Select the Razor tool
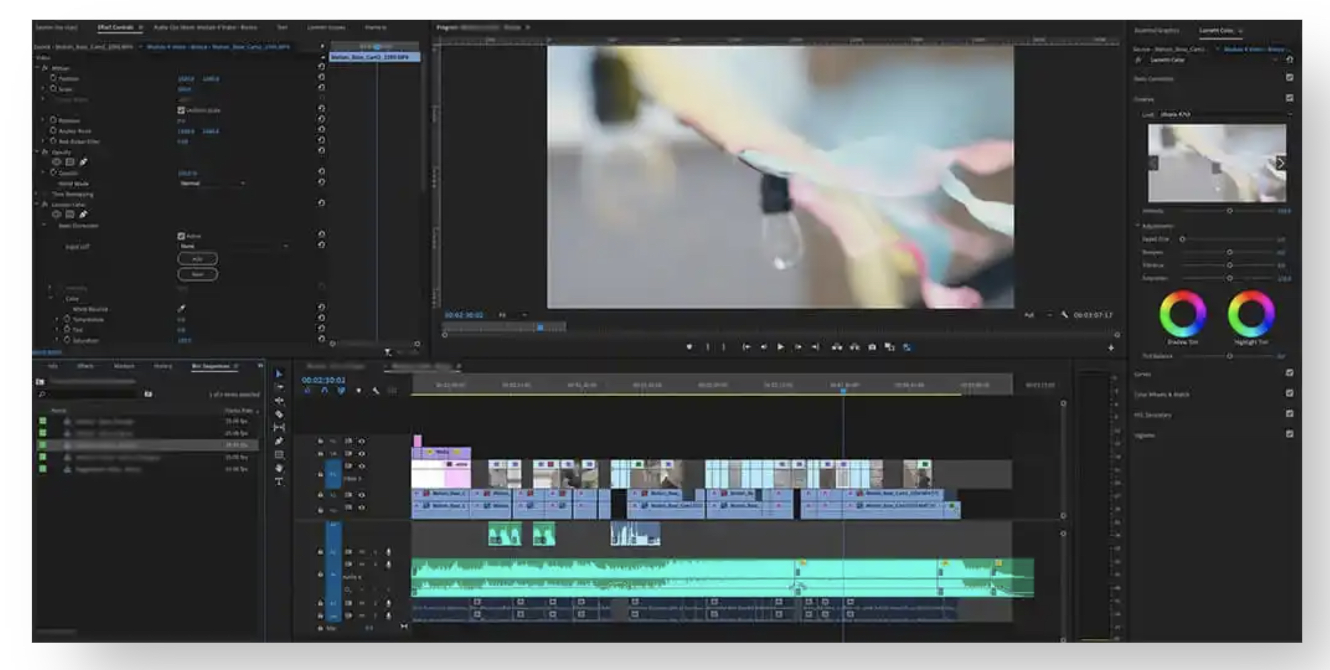The image size is (1330, 670). click(279, 414)
